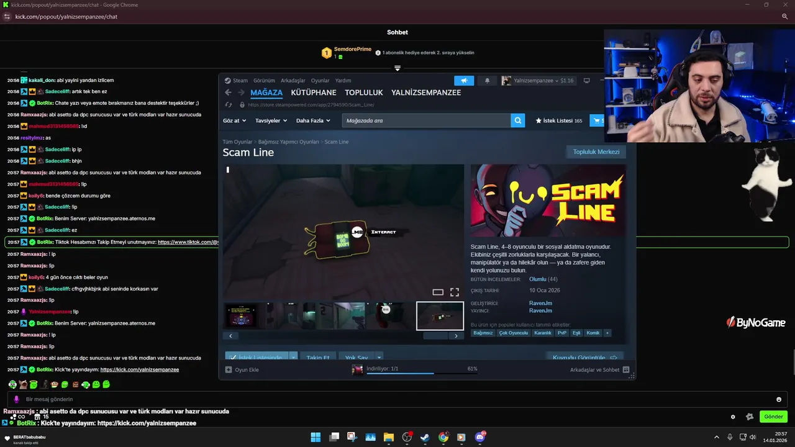This screenshot has width=795, height=447.
Task: Open the Arkadaşlar menu
Action: 293,81
